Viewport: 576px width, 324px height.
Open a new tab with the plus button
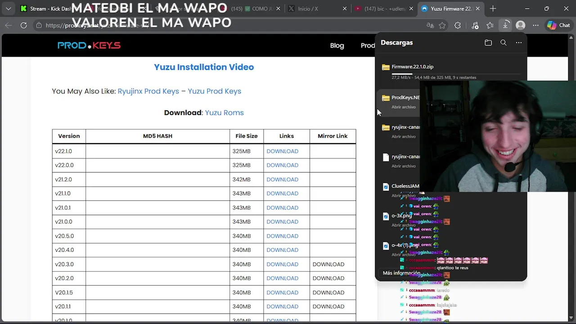pos(493,9)
